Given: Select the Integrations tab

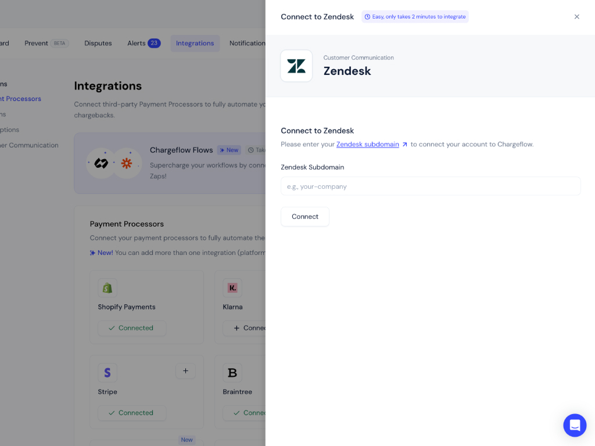Looking at the screenshot, I should tap(195, 44).
